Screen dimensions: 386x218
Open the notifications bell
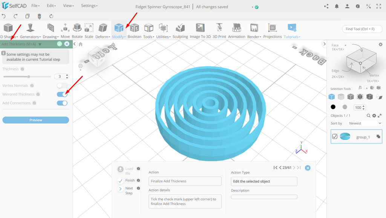[337, 6]
